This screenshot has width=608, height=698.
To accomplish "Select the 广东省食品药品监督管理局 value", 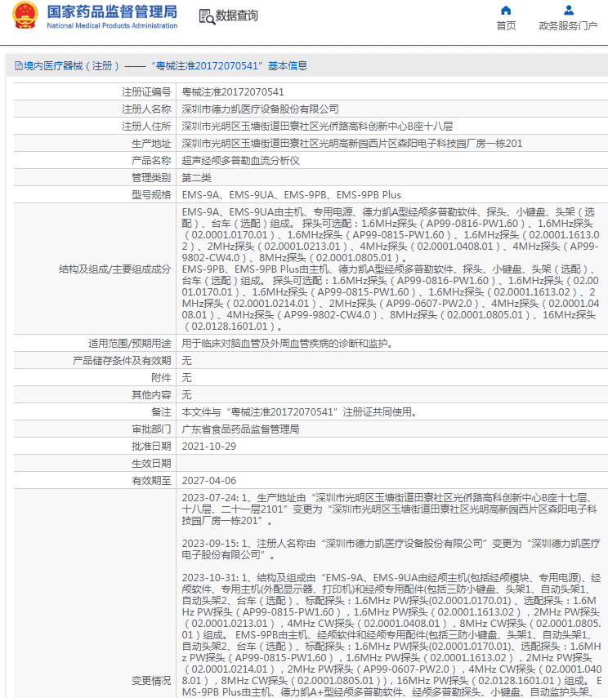I will [x=241, y=429].
